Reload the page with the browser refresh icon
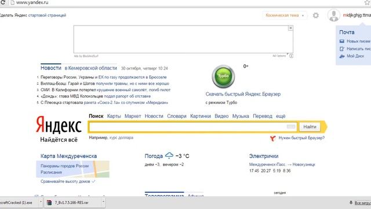This screenshot has height=209, width=371. coord(3,2)
